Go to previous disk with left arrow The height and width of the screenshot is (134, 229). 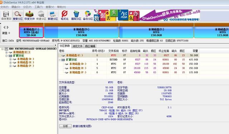pos(4,27)
